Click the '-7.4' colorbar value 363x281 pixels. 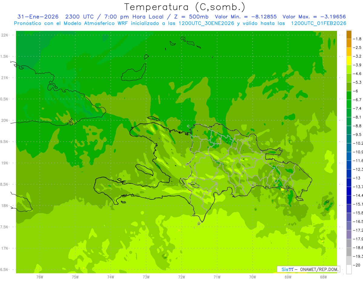tap(357, 108)
